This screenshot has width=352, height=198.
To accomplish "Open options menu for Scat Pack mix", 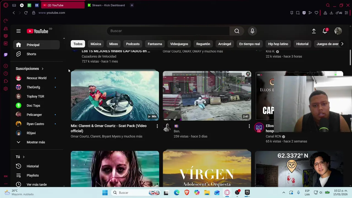I will 157,126.
